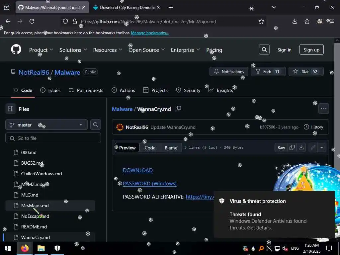Bookmark this page with star icon
This screenshot has height=255, width=340.
[x=261, y=21]
